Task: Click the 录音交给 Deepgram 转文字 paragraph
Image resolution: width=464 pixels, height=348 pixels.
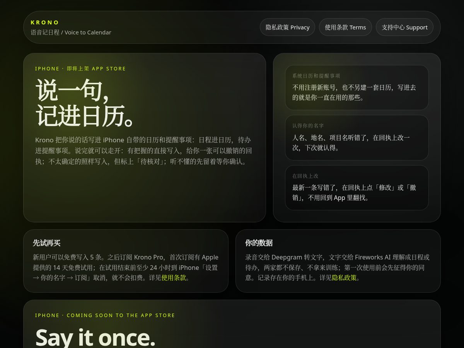Action: pos(338,268)
